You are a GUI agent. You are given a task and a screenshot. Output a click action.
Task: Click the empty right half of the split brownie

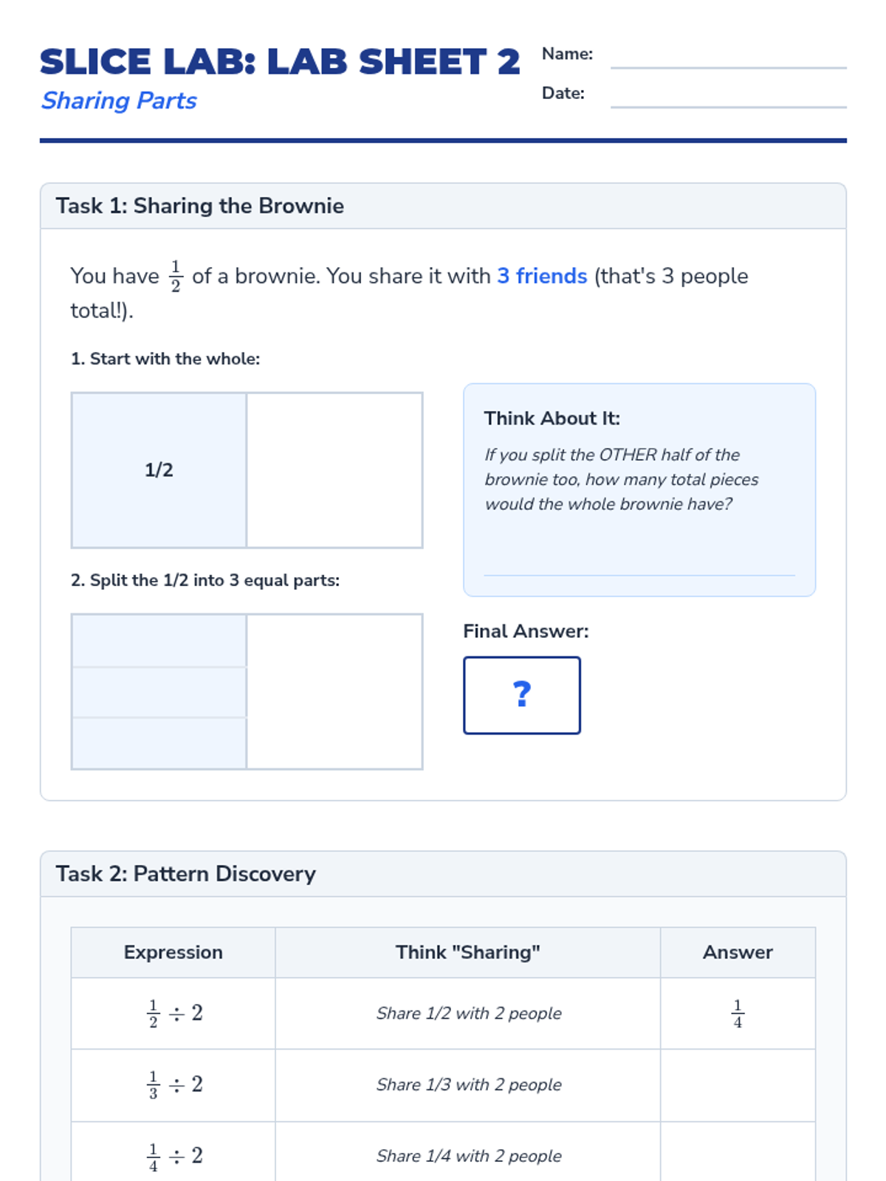pyautogui.click(x=334, y=692)
